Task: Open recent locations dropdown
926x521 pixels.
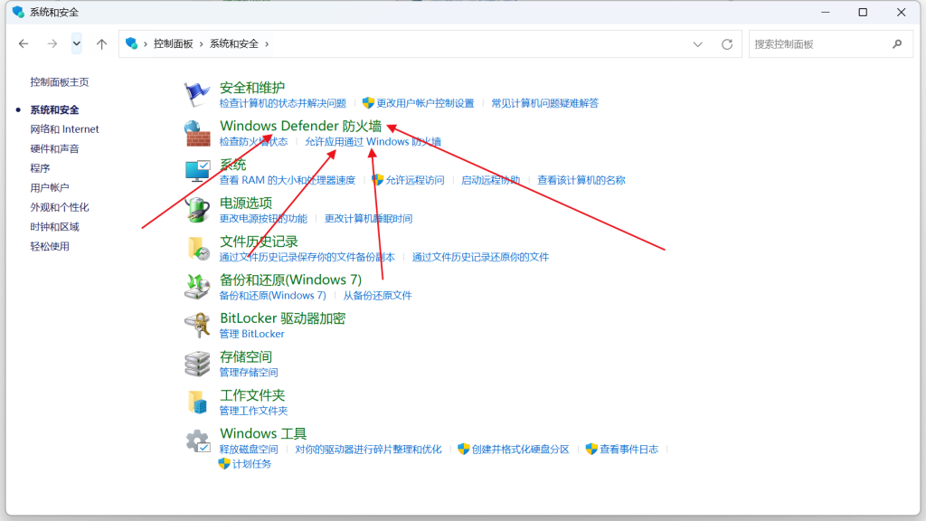Action: [77, 43]
